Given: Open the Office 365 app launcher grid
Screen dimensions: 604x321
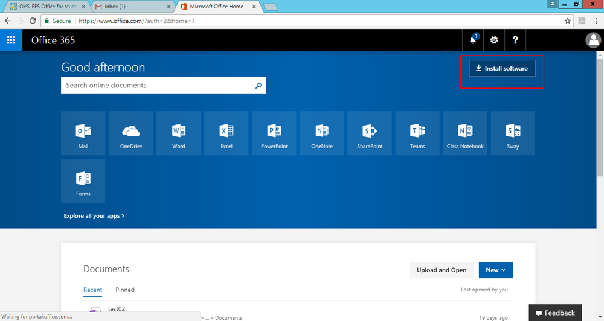Looking at the screenshot, I should pos(11,40).
